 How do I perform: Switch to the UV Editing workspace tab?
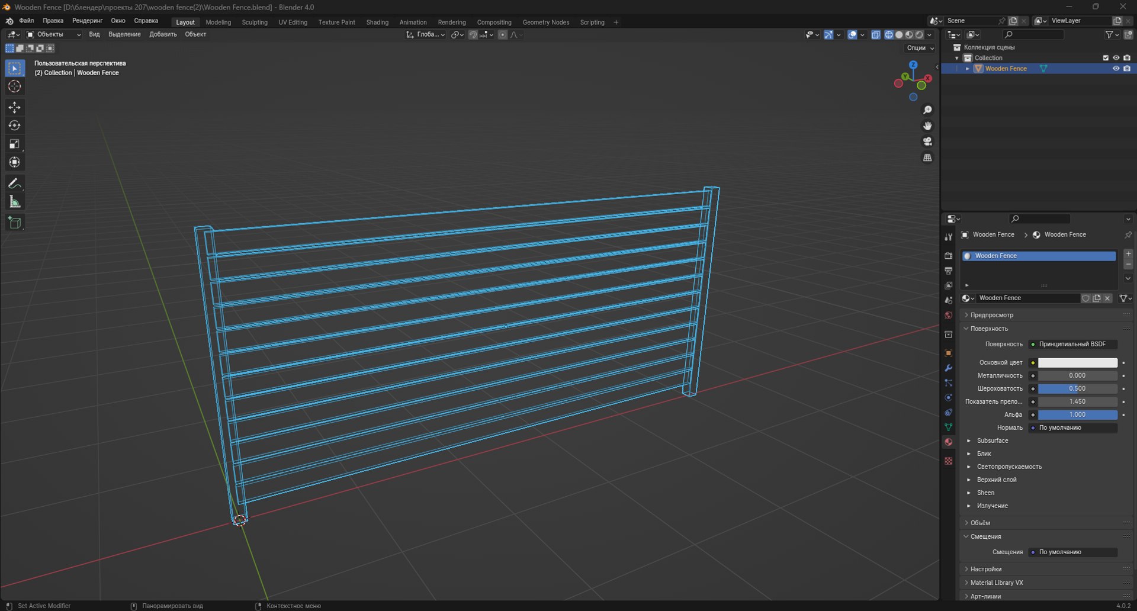pos(293,22)
